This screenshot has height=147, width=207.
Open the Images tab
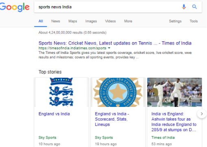(x=91, y=21)
